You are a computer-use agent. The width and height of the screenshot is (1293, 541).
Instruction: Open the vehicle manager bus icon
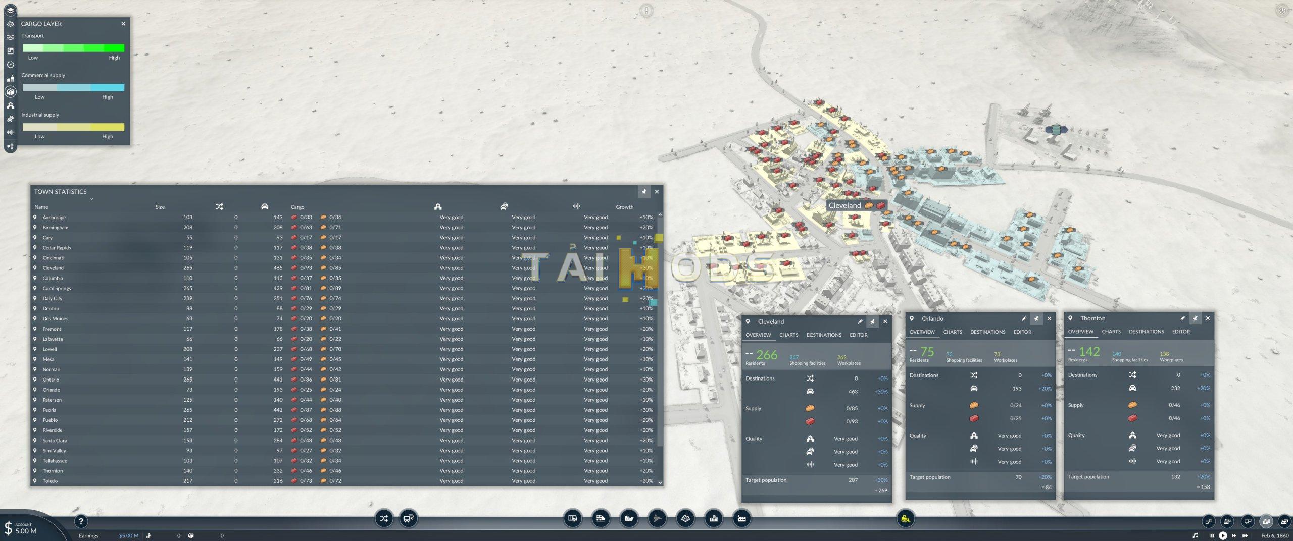coord(409,518)
